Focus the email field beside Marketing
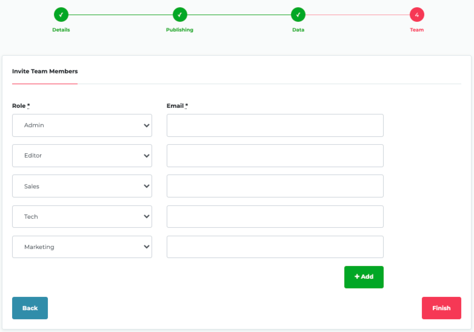This screenshot has height=332, width=474. (275, 247)
